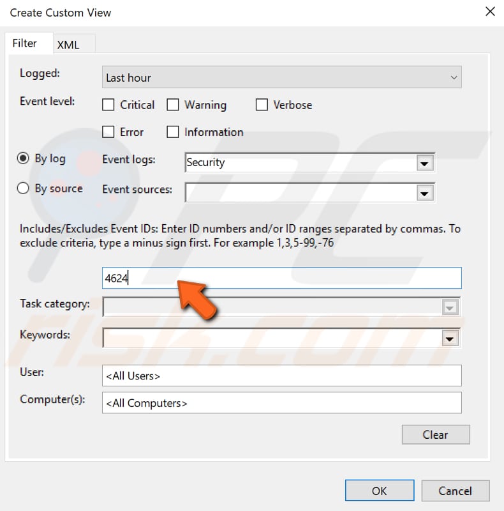Confirm with the OK button
This screenshot has height=511, width=504.
point(380,491)
